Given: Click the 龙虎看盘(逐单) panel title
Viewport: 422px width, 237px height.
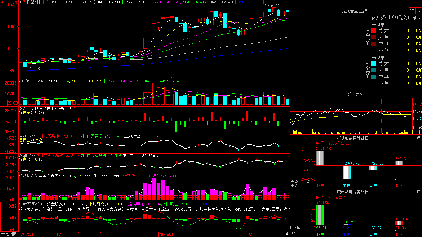Looking at the screenshot, I should 356,11.
